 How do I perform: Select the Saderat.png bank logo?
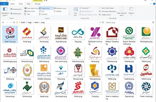tap(129, 70)
